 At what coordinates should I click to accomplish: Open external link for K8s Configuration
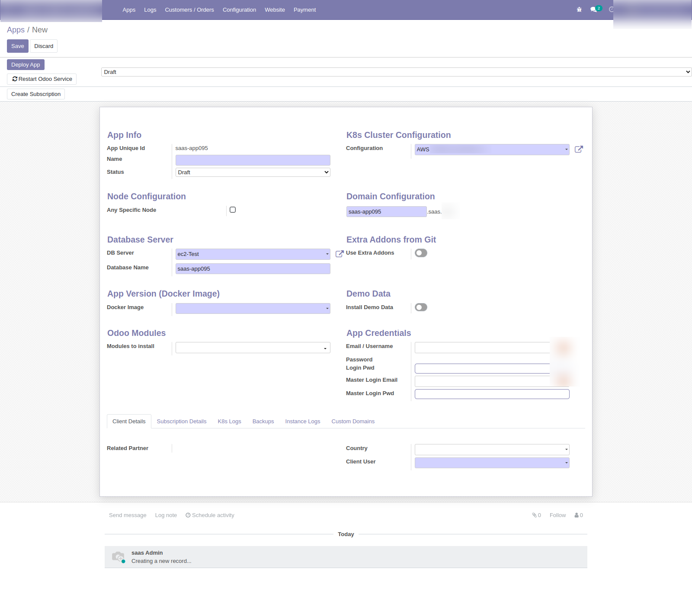[579, 149]
